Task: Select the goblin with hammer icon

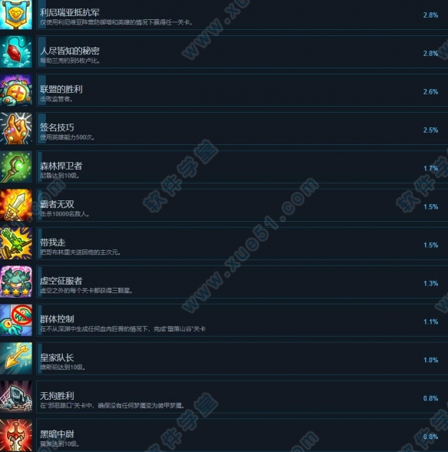Action: (16, 243)
